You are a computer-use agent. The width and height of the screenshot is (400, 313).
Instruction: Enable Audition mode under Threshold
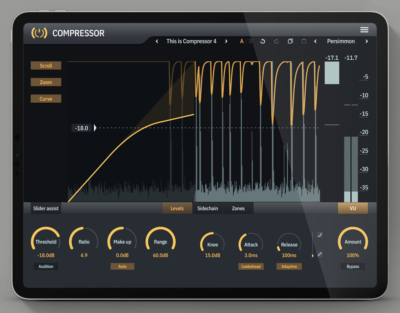click(46, 266)
